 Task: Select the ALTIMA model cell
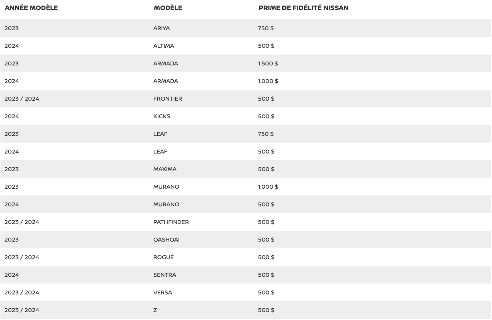[x=164, y=46]
